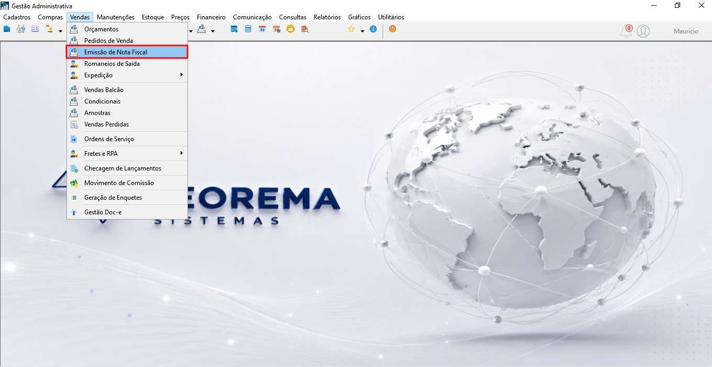Open the Comunicação menu
The image size is (712, 367).
pyautogui.click(x=252, y=17)
